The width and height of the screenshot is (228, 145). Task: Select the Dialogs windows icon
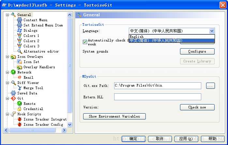click(x=20, y=30)
